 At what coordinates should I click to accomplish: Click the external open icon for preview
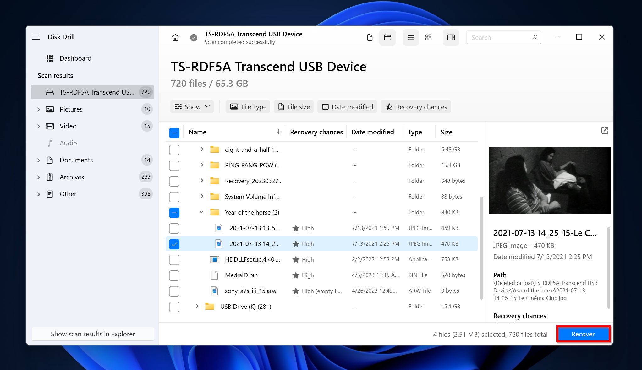(x=605, y=130)
